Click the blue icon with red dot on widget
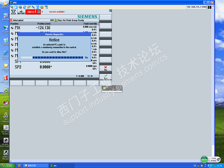Viewport: 224px width, 168px height. point(218,159)
